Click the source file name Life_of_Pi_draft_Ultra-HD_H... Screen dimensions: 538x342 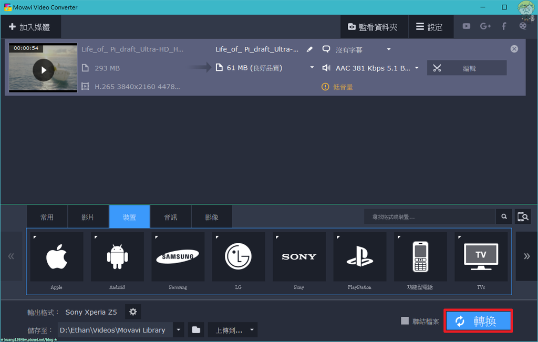(132, 49)
